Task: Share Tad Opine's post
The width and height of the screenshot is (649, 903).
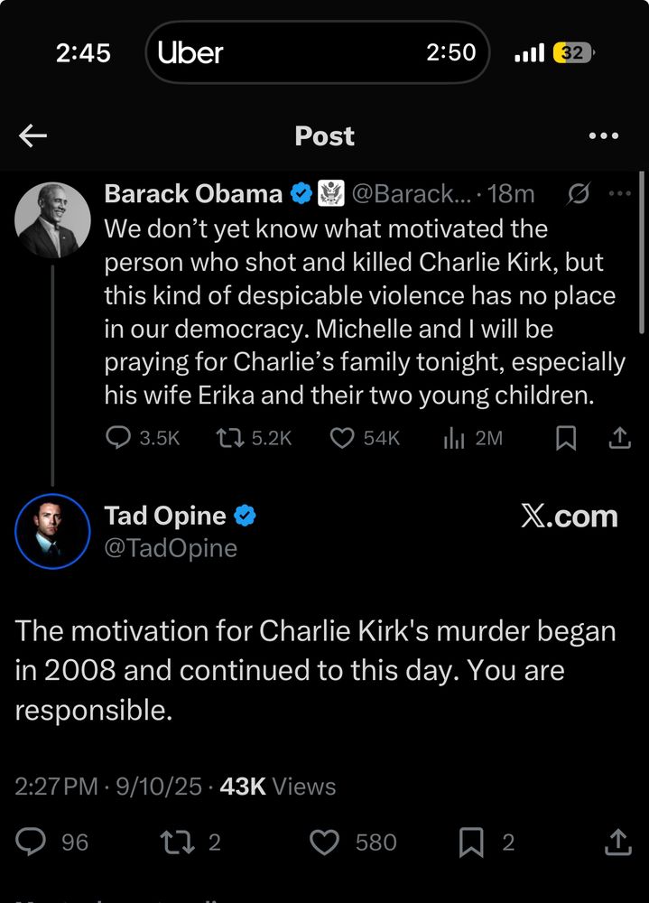Action: point(618,842)
